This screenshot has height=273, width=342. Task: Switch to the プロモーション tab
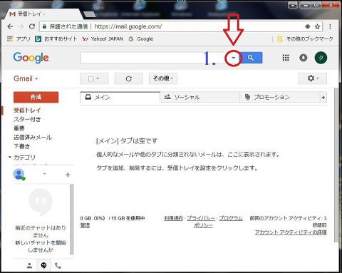(280, 97)
